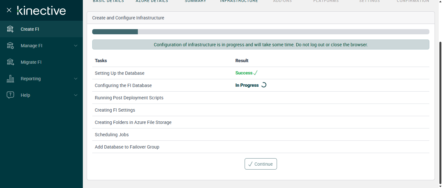Click the Migrate FI icon
Screen dimensions: 442x188
[10, 62]
